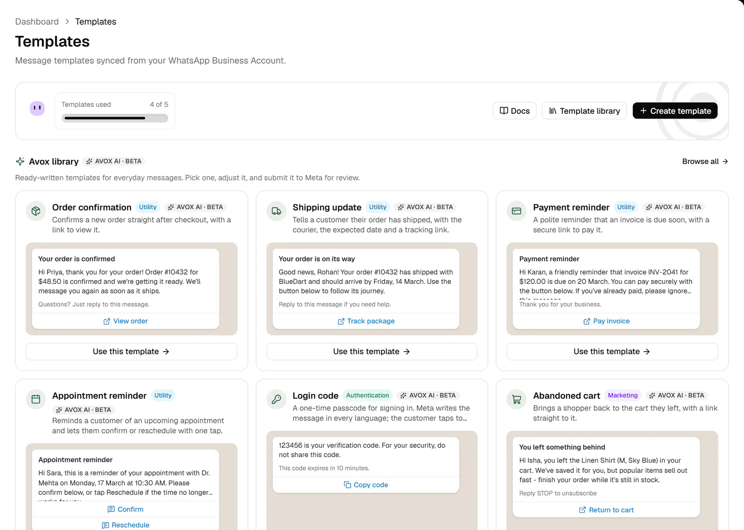Click the Templates breadcrumb item
Viewport: 744px width, 530px height.
coord(96,21)
